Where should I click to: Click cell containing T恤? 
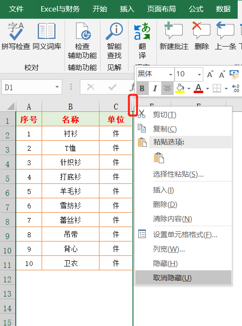(70, 148)
